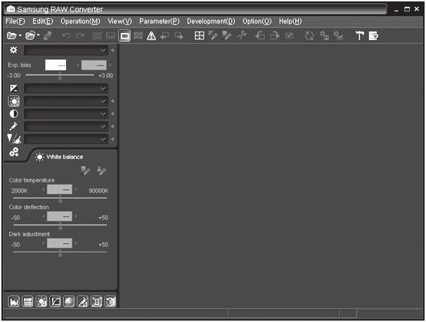Click the Dark adjustment value field

pyautogui.click(x=60, y=243)
